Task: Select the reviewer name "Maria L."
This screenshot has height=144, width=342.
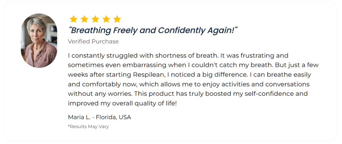Action: pos(79,117)
